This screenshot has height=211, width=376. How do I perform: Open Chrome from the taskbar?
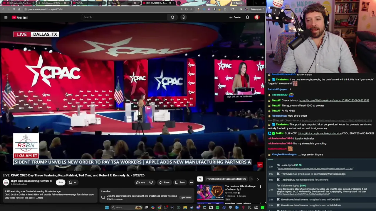(x=159, y=207)
